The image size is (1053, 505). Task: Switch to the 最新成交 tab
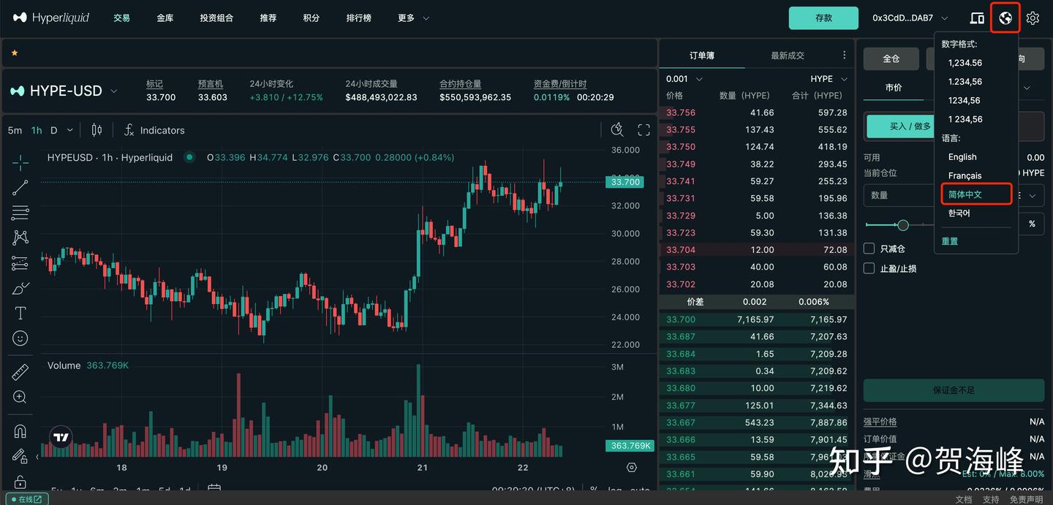click(x=788, y=56)
